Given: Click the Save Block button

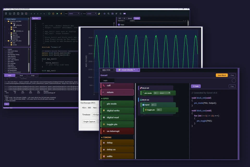Looking at the screenshot, I should pos(222,75).
